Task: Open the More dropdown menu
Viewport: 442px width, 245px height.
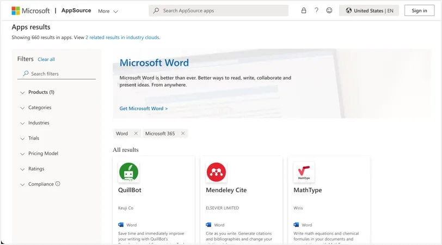Action: [x=108, y=11]
